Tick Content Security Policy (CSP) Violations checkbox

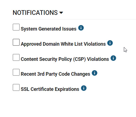point(16,58)
